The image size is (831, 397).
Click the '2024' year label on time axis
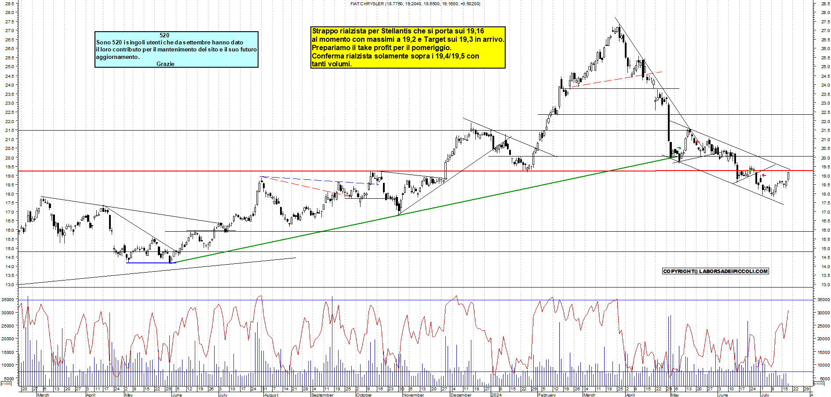point(496,395)
